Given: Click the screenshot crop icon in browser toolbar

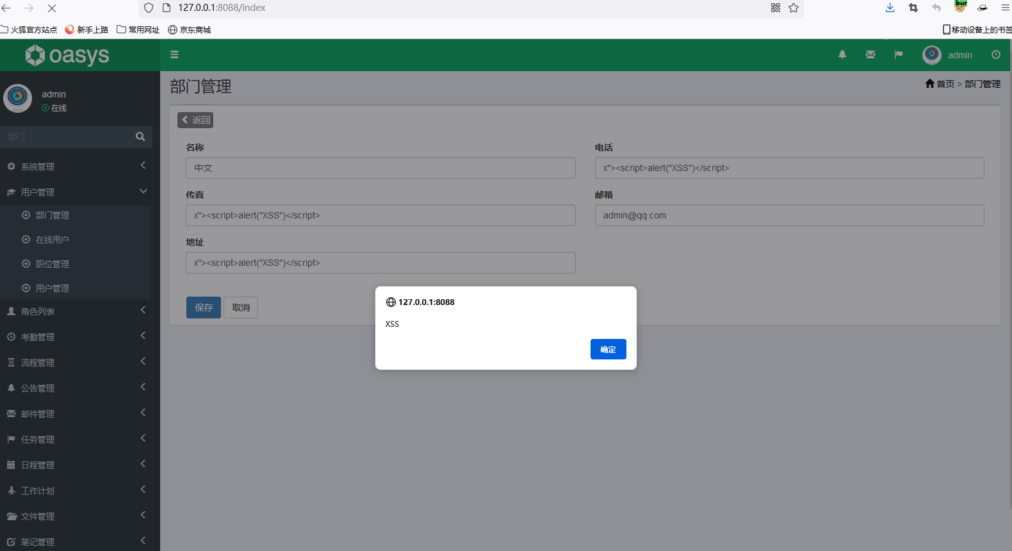Looking at the screenshot, I should pyautogui.click(x=913, y=8).
